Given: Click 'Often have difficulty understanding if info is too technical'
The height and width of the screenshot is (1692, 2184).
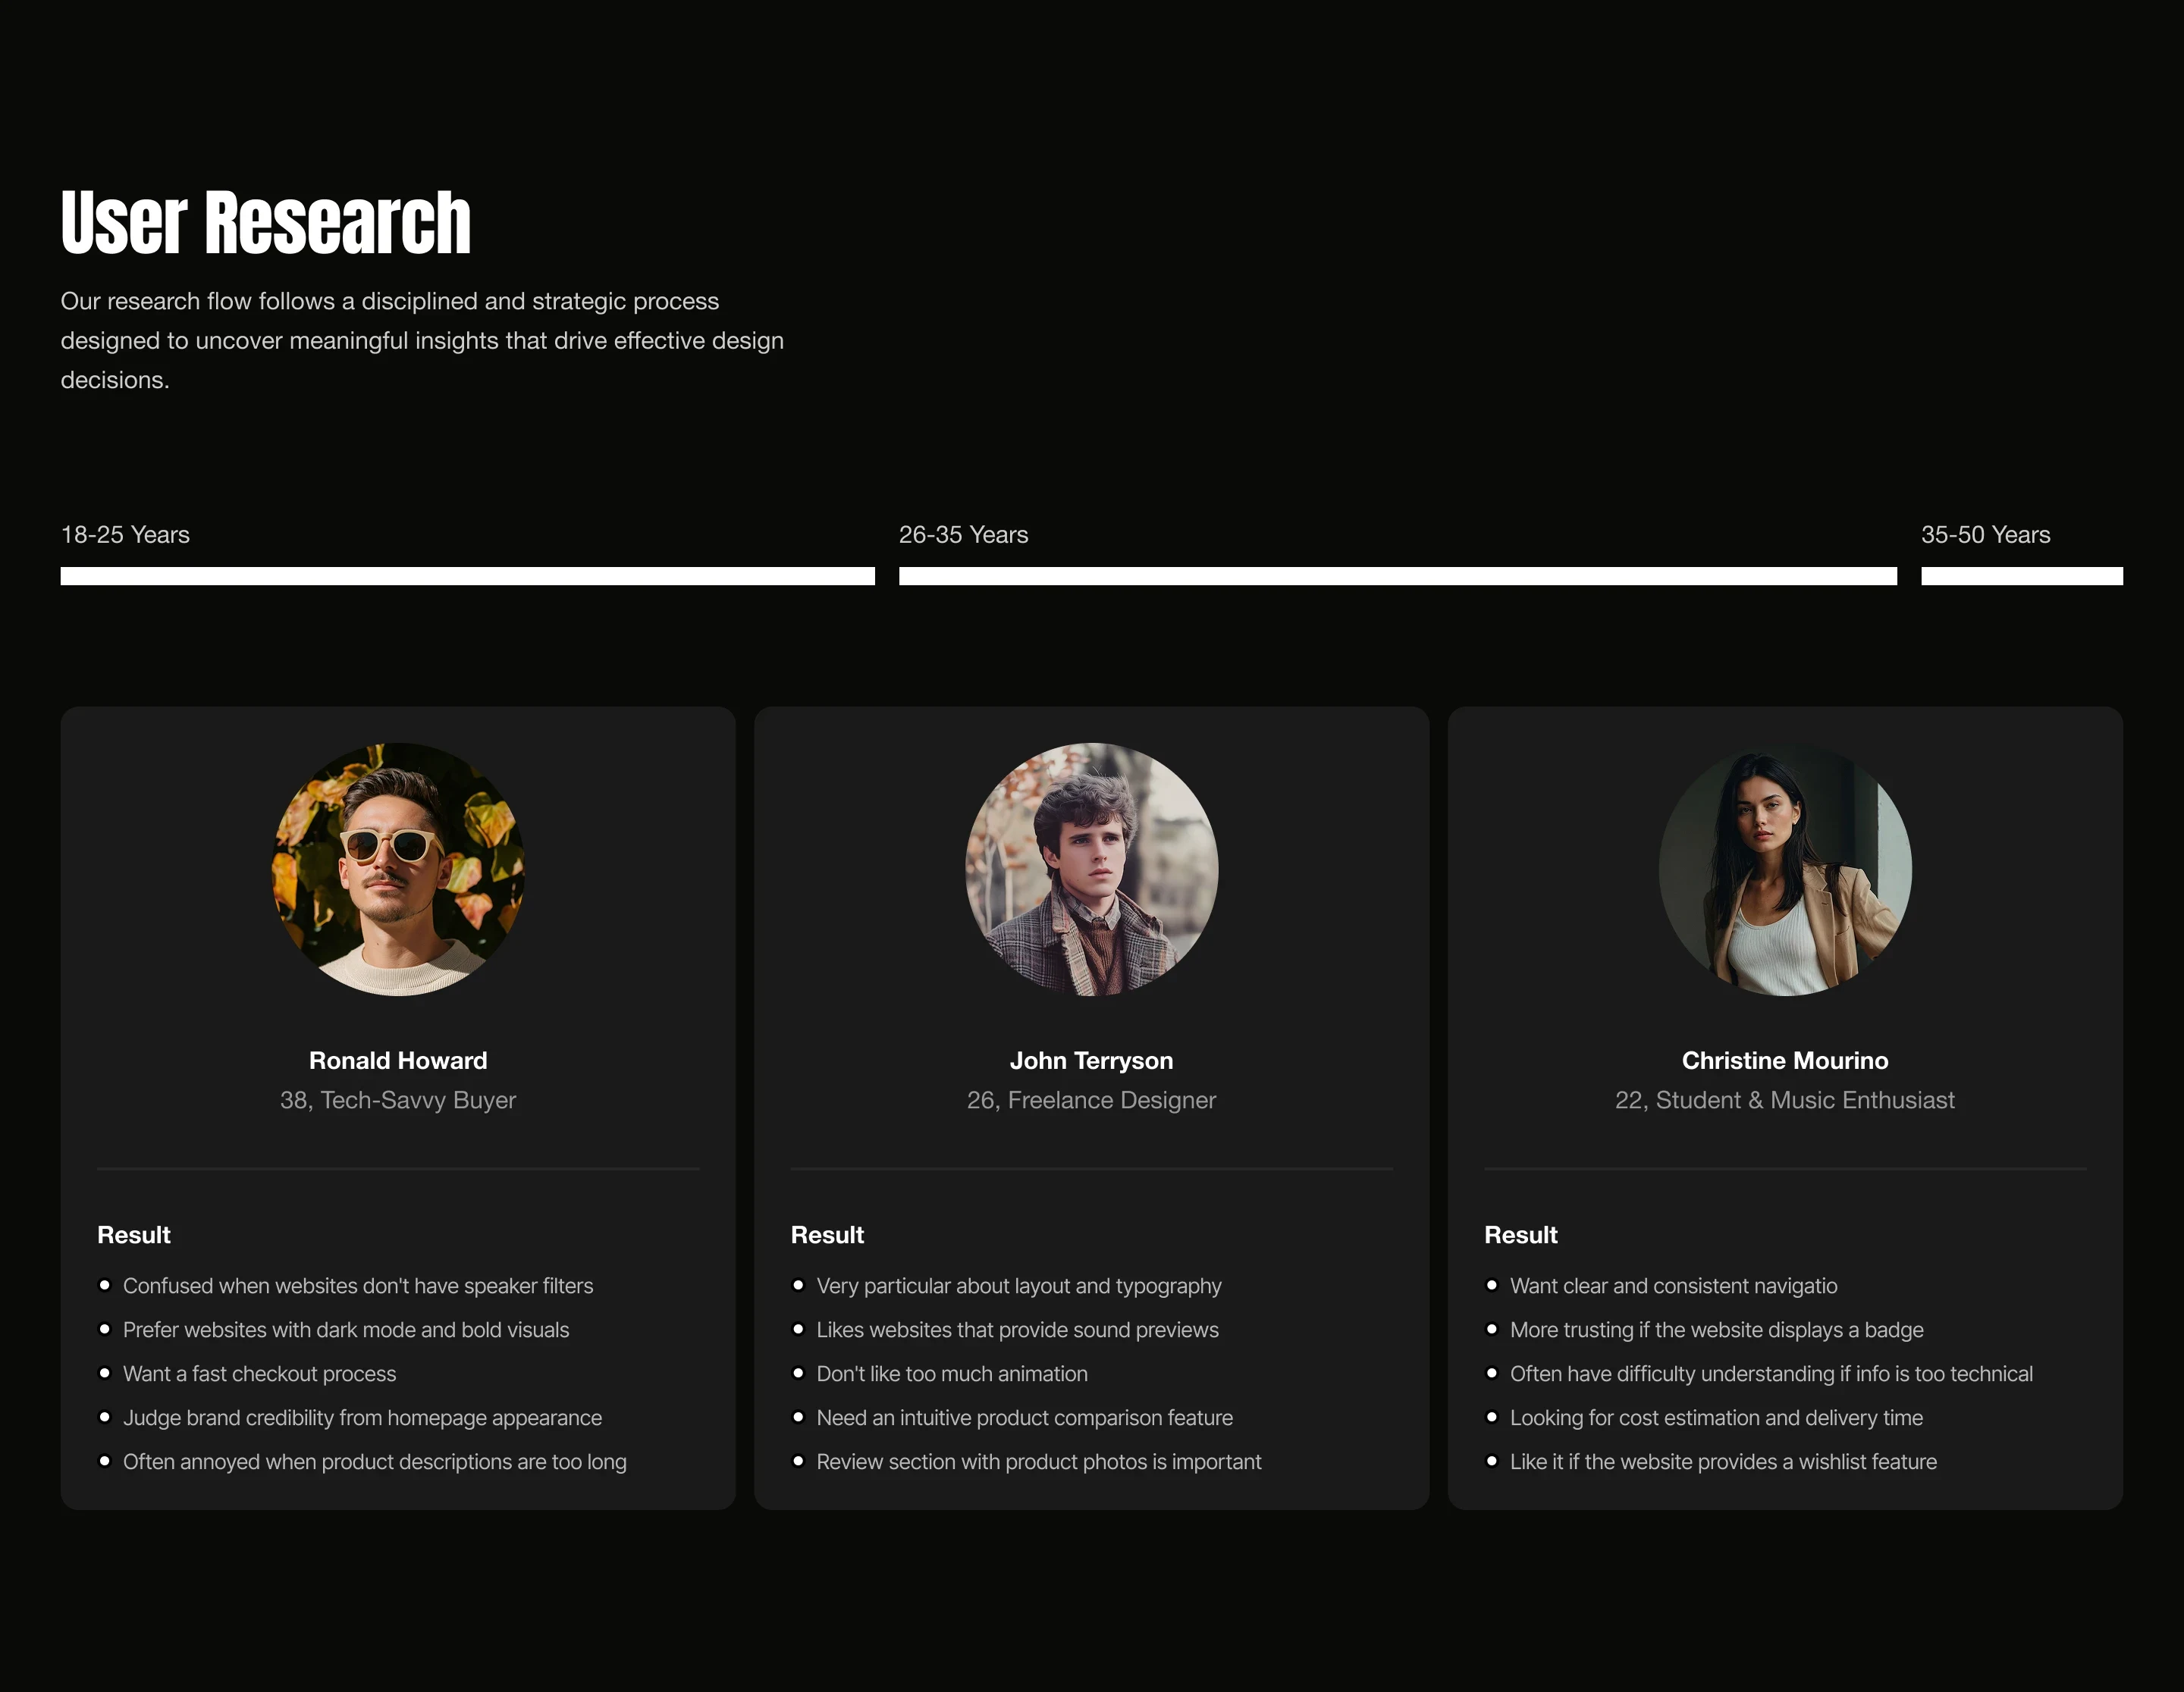Looking at the screenshot, I should pyautogui.click(x=1771, y=1374).
